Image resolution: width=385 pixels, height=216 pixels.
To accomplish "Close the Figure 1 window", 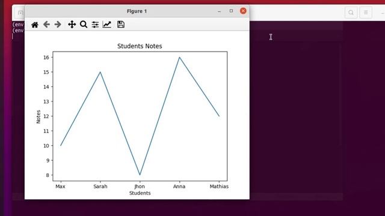I will click(x=243, y=11).
